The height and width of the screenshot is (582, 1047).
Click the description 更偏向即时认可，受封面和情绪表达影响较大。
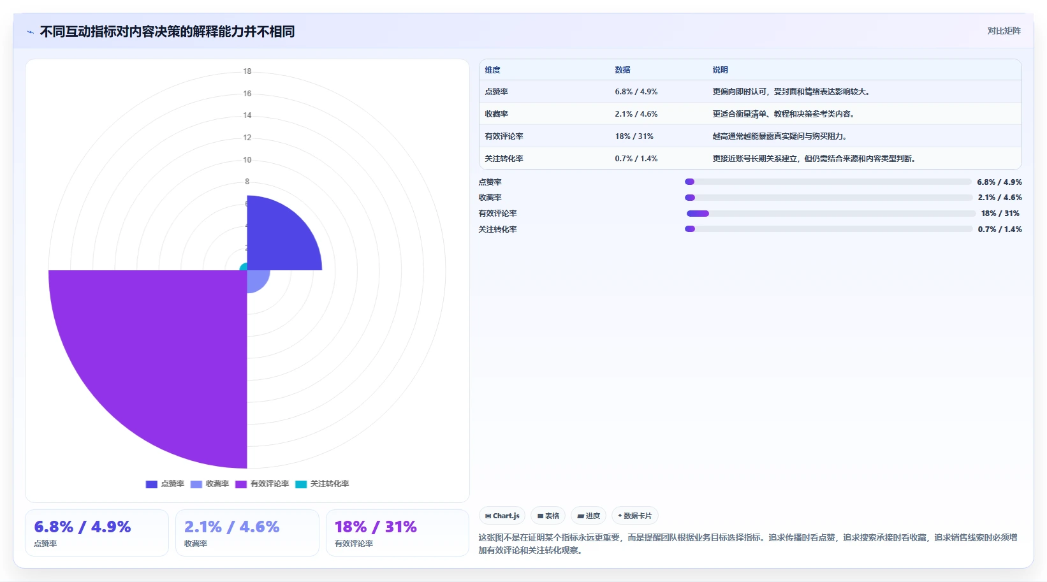tap(791, 92)
